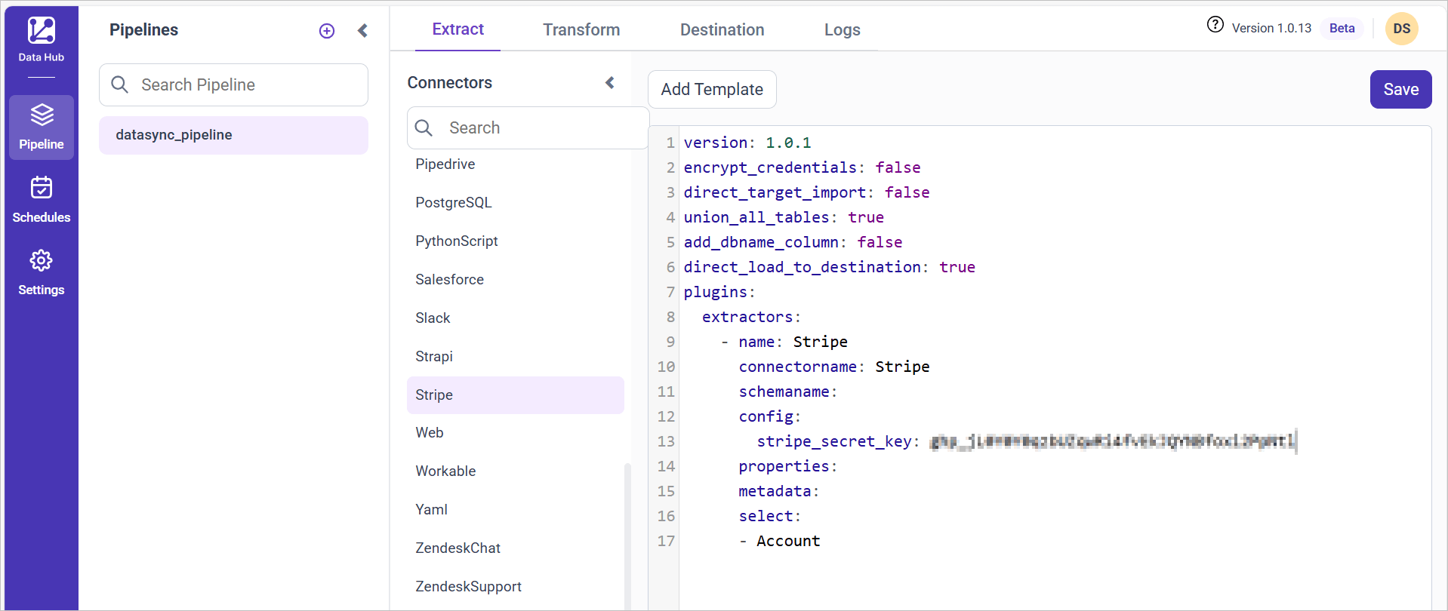Screen dimensions: 1448x611
Task: Click the Search Pipeline magnifier icon
Action: tap(120, 84)
